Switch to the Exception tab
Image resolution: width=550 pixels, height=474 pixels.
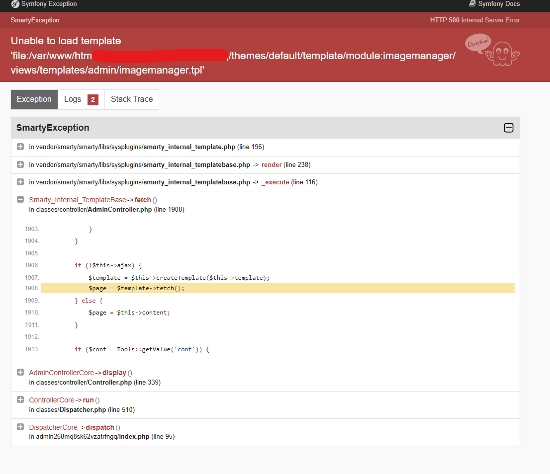click(34, 99)
